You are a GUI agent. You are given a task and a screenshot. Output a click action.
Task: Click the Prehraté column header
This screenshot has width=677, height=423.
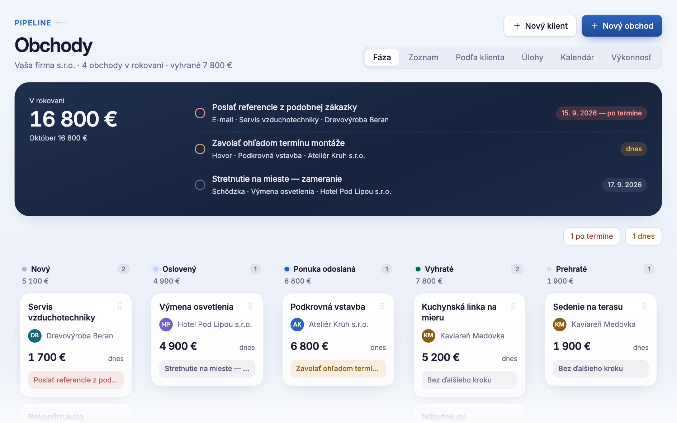click(571, 269)
